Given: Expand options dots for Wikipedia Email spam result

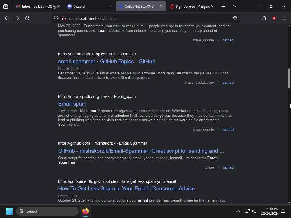Looking at the screenshot, I should 218,130.
